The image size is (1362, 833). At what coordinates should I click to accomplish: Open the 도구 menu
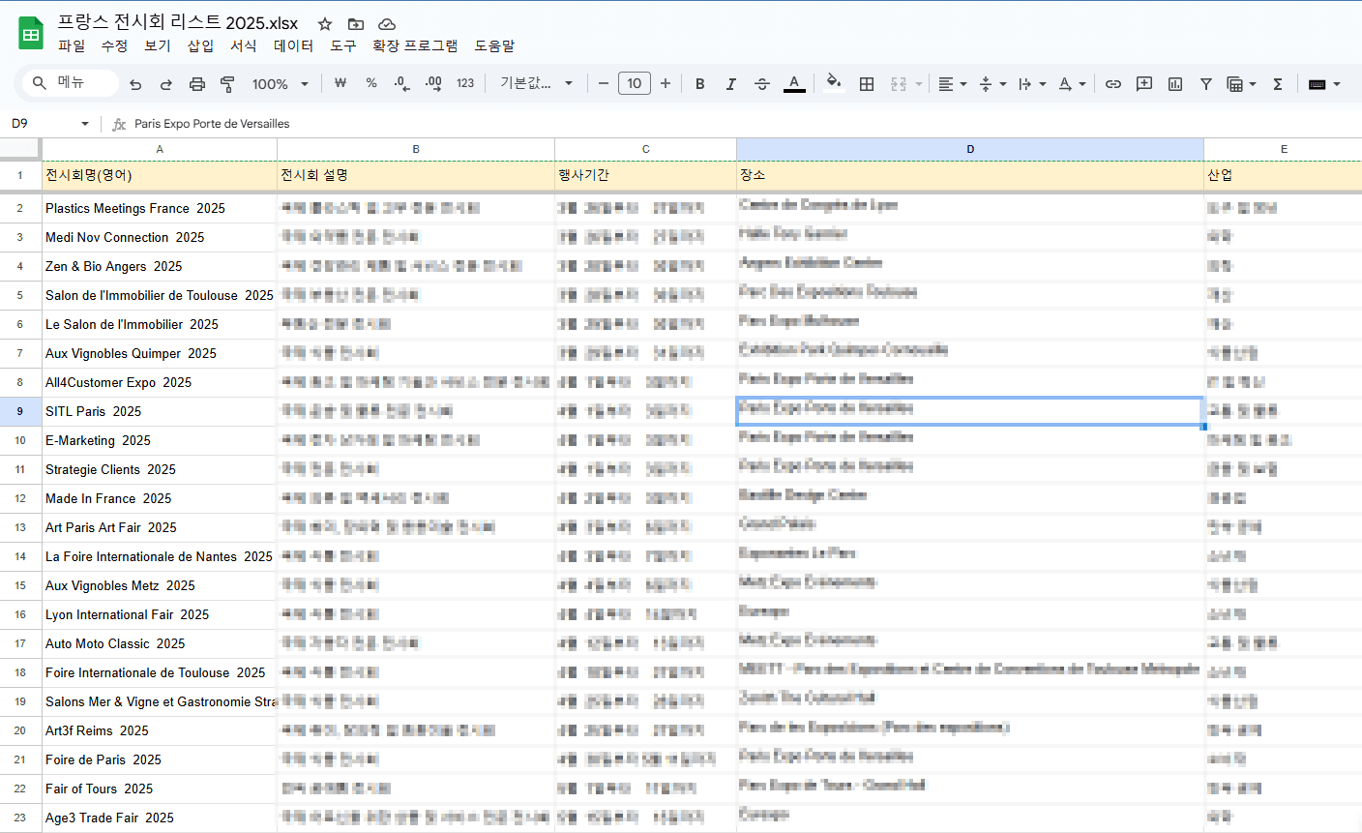tap(343, 45)
